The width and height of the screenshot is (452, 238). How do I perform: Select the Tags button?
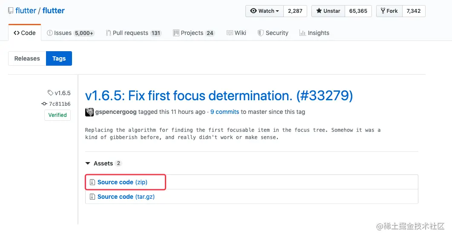[x=59, y=58]
